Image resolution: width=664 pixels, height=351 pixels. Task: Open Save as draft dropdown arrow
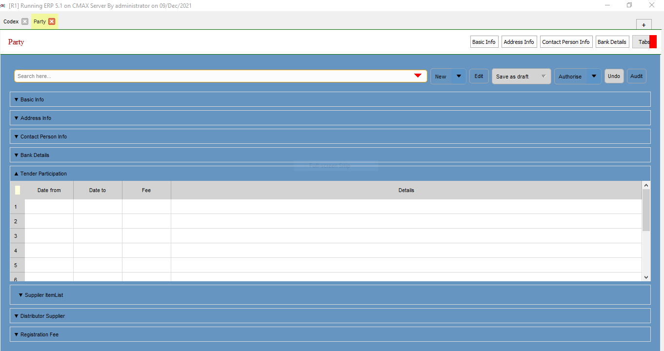click(x=543, y=76)
